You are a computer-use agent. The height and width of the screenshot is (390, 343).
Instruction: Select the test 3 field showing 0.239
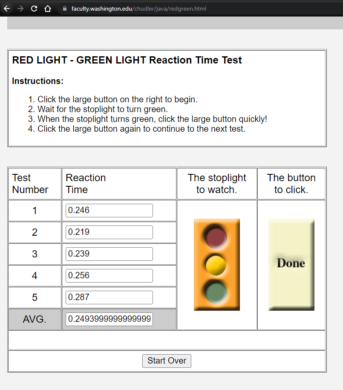109,254
